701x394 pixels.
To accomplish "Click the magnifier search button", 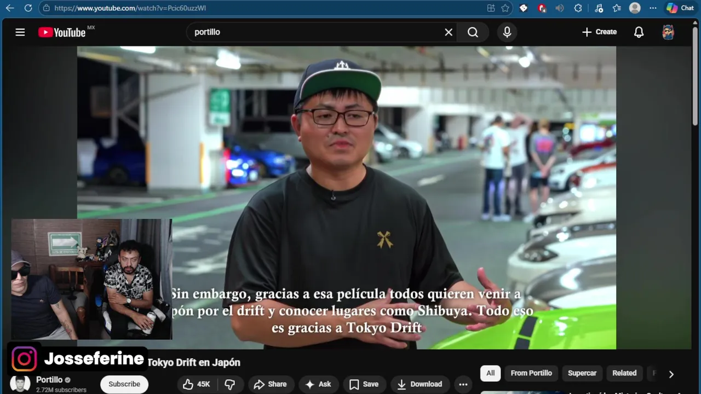I will tap(473, 32).
